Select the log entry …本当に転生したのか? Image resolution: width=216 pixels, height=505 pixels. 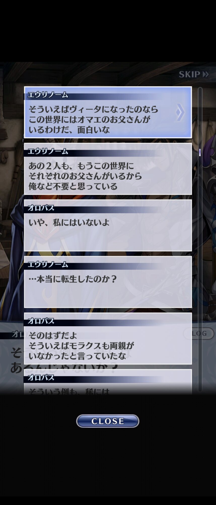(x=108, y=282)
